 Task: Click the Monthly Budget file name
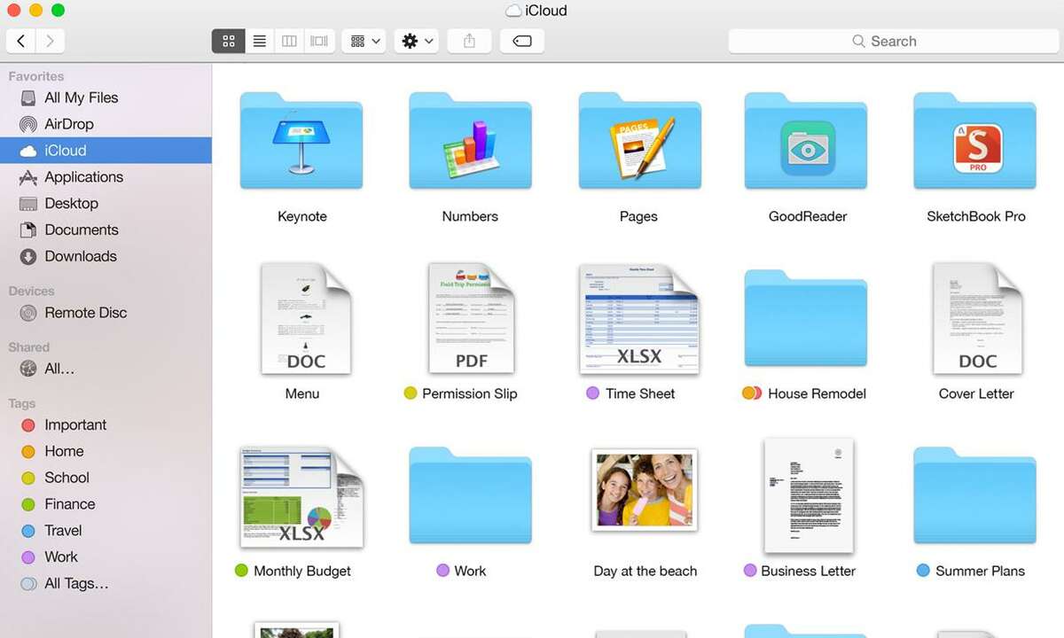pos(302,571)
